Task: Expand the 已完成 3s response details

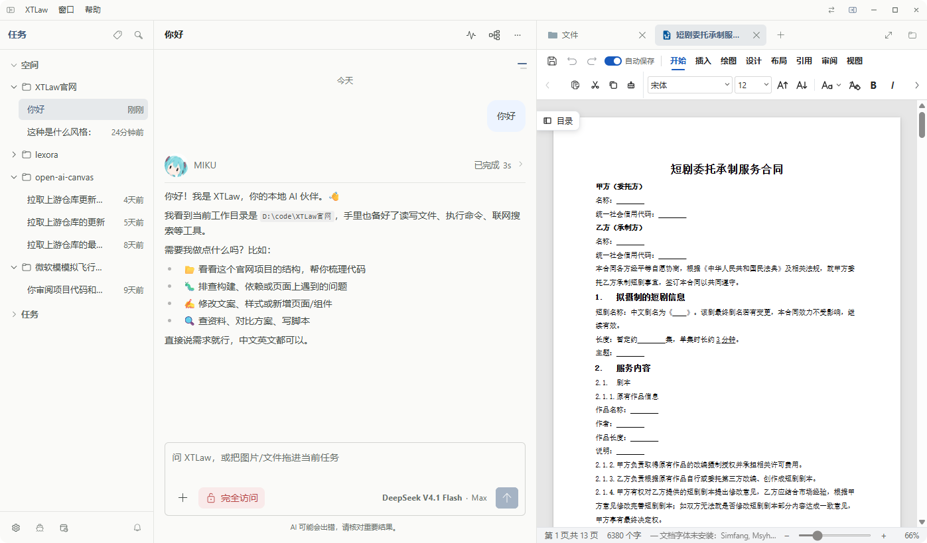Action: click(x=498, y=164)
